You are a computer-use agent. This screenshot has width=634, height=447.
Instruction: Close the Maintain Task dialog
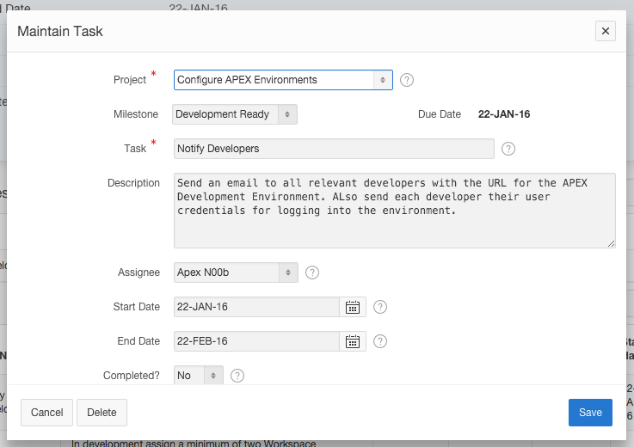pyautogui.click(x=606, y=31)
